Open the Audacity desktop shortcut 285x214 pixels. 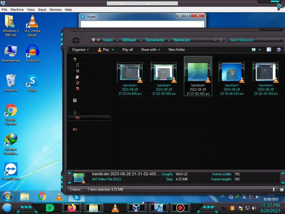tap(32, 53)
